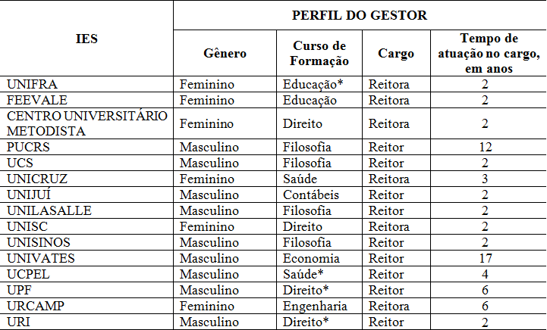Viewport: 547px width, 330px height.
Task: Click the Gênero column header
Action: coord(225,54)
